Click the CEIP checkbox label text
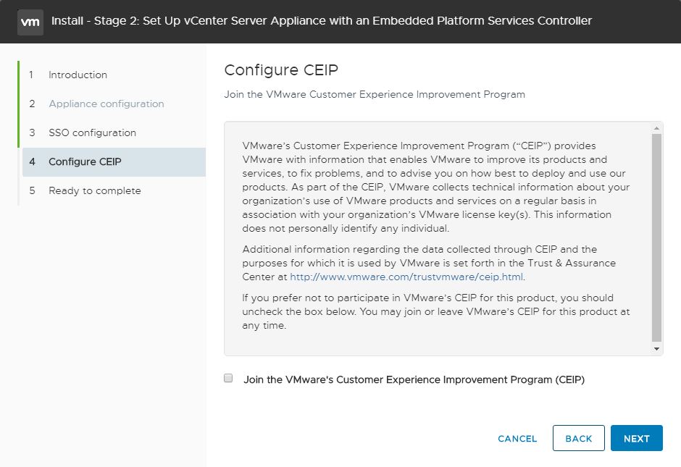This screenshot has width=681, height=467. coord(414,380)
